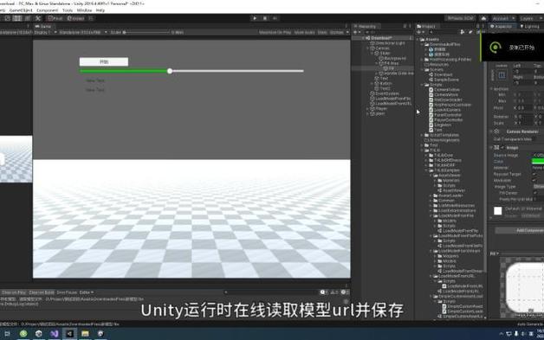Open the Component menu

point(47,10)
